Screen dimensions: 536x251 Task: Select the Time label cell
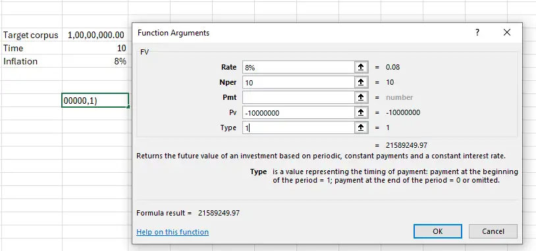[32, 48]
